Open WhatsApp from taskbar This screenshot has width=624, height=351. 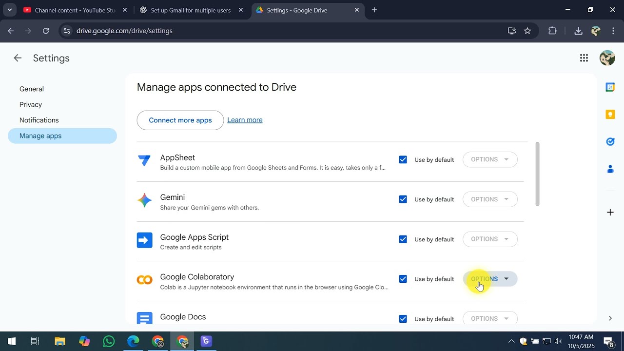(x=109, y=341)
